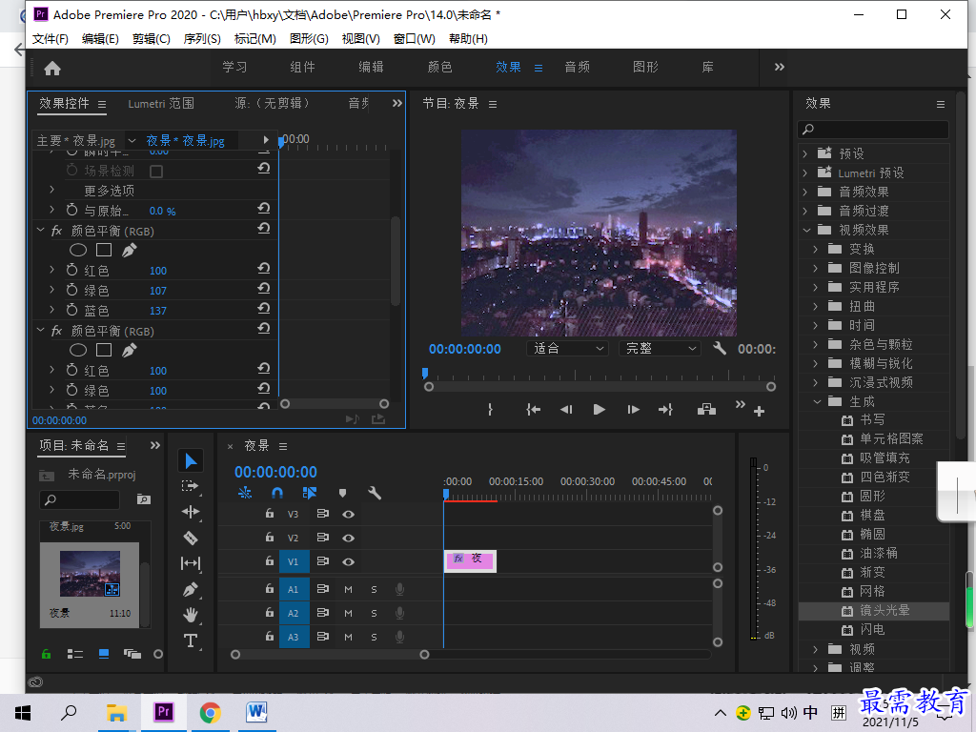Switch to 音频 workspace tab

tap(577, 68)
